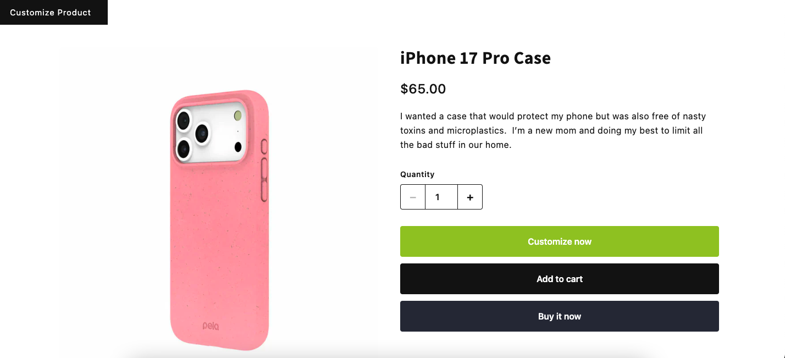
Task: Click the Pela logo on the case
Action: pos(211,326)
